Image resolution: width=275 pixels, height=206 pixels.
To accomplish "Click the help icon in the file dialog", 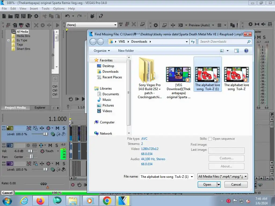I will tap(246, 51).
